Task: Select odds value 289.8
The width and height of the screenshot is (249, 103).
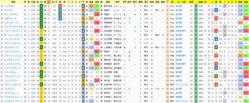Action: [55, 97]
